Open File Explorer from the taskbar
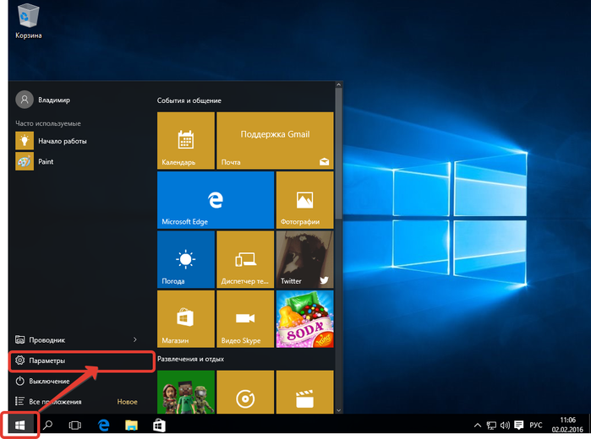591x439 pixels. (131, 425)
